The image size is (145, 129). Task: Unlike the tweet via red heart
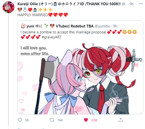coord(86,120)
